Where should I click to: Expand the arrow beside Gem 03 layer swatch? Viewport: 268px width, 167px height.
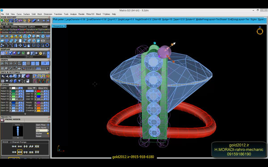coord(10,108)
